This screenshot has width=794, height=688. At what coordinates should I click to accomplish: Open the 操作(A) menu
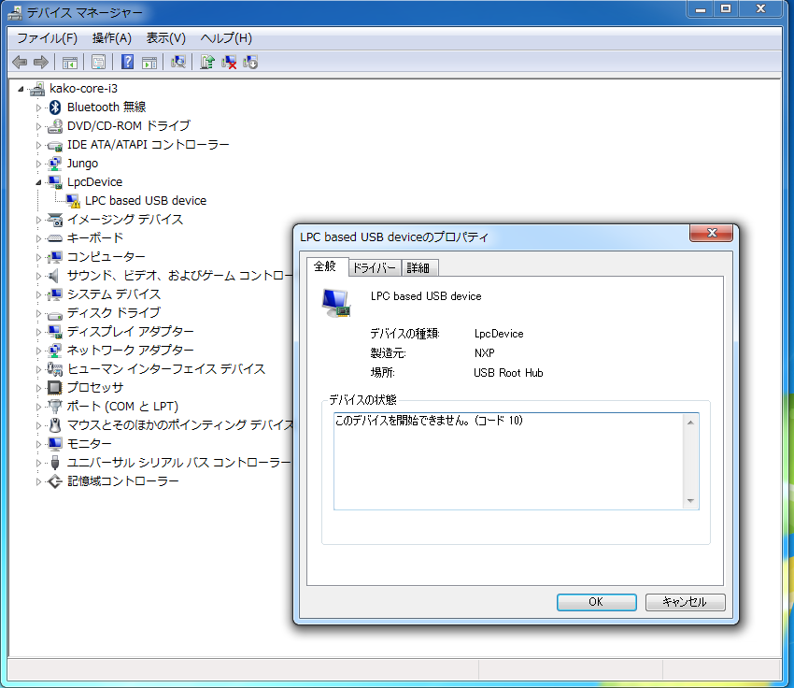[x=111, y=38]
